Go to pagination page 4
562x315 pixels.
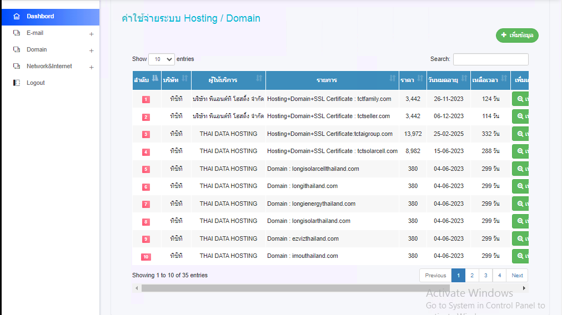pyautogui.click(x=499, y=275)
